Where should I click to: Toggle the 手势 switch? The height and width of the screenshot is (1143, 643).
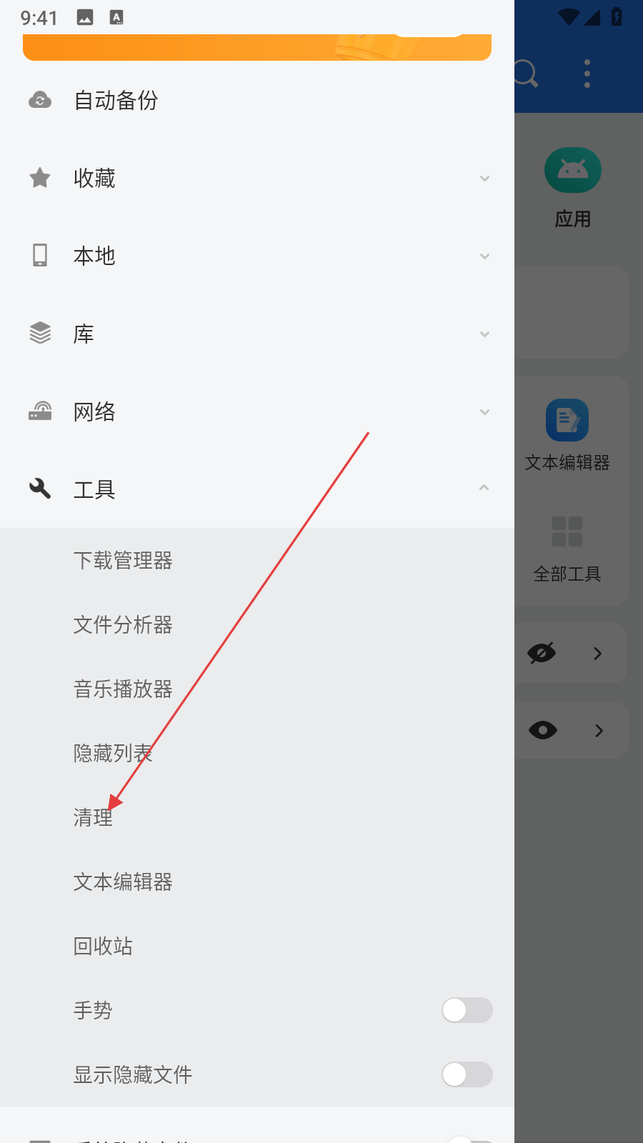click(467, 1010)
